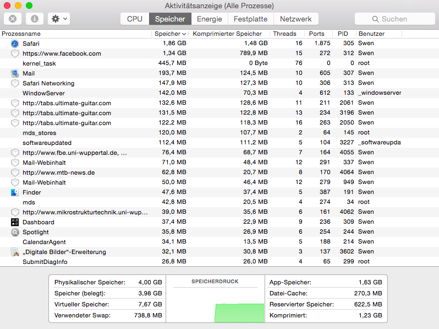The width and height of the screenshot is (439, 329).
Task: Switch to the CPU tab
Action: pos(135,19)
